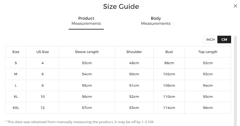Click the US Size column header

point(43,52)
